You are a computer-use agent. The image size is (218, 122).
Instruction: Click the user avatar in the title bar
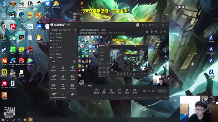pos(137,25)
